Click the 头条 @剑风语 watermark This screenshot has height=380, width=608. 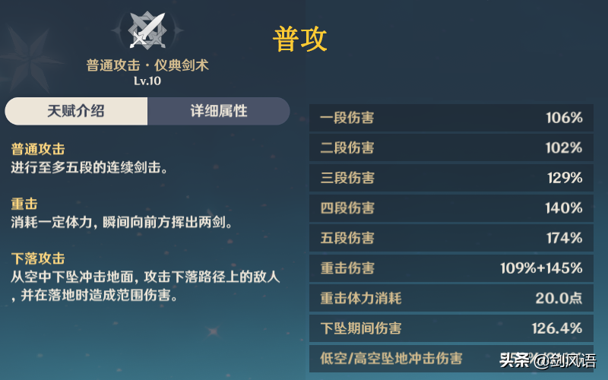(547, 360)
